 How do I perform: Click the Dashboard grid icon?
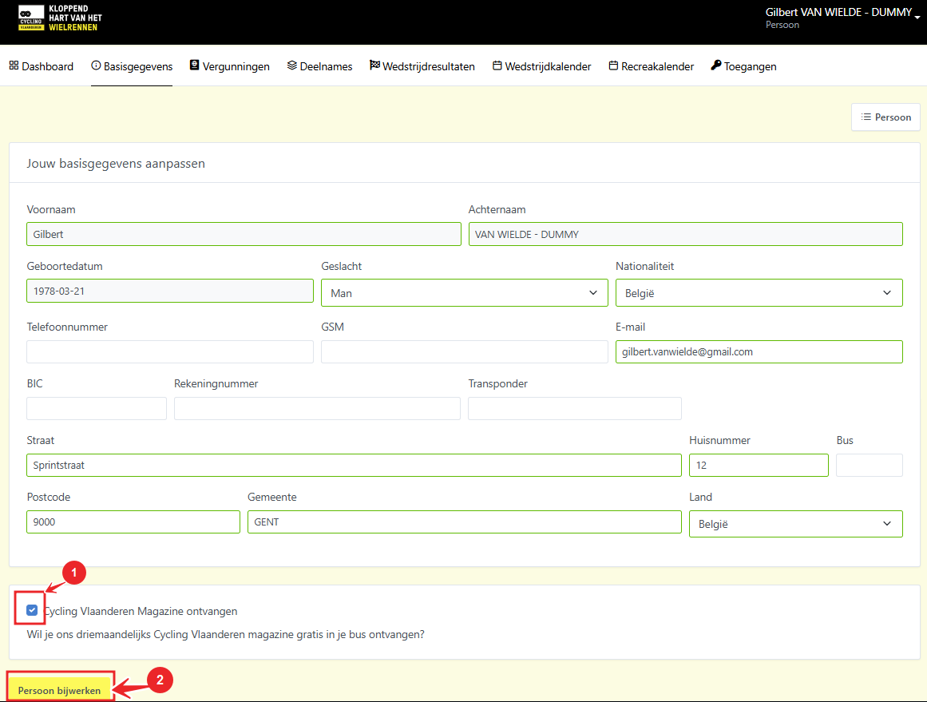[x=14, y=65]
